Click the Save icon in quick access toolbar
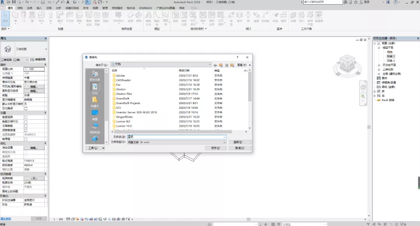 click(x=14, y=2)
